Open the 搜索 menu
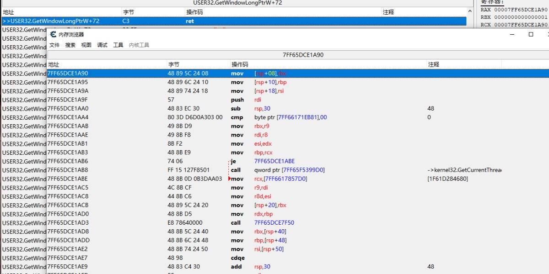 pyautogui.click(x=70, y=45)
